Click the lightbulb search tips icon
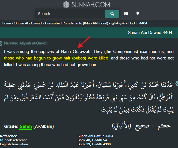 pos(138,13)
